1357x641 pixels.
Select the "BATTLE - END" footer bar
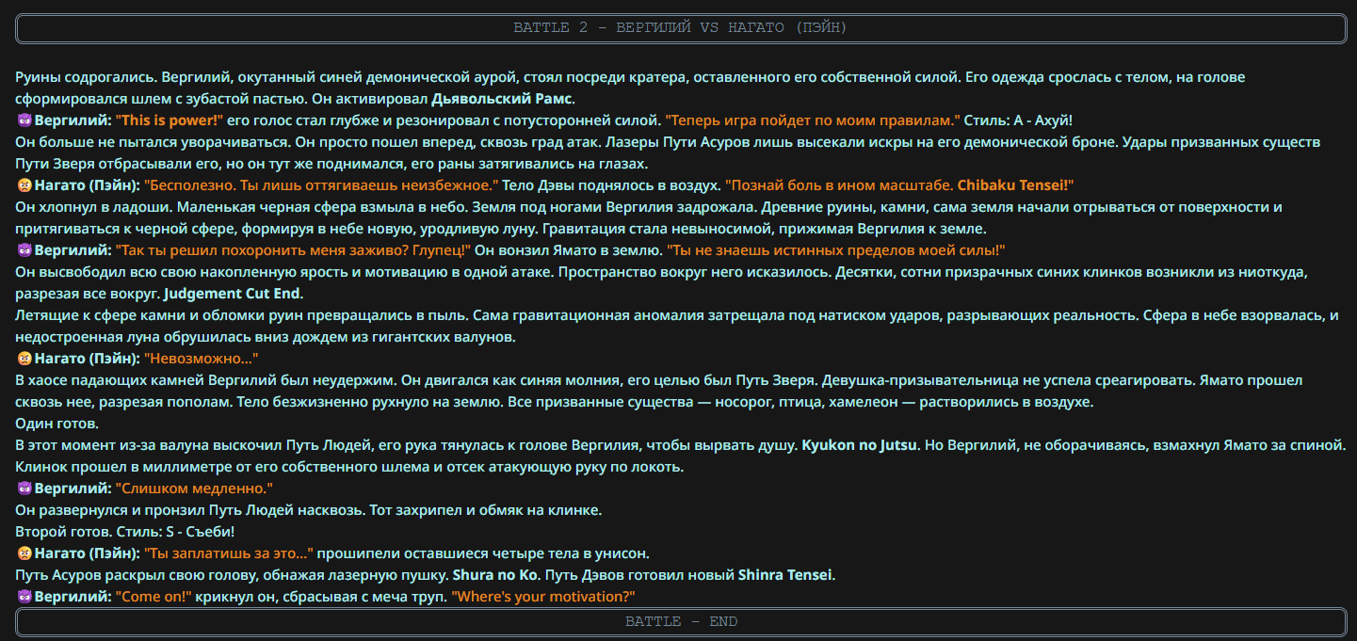(680, 622)
